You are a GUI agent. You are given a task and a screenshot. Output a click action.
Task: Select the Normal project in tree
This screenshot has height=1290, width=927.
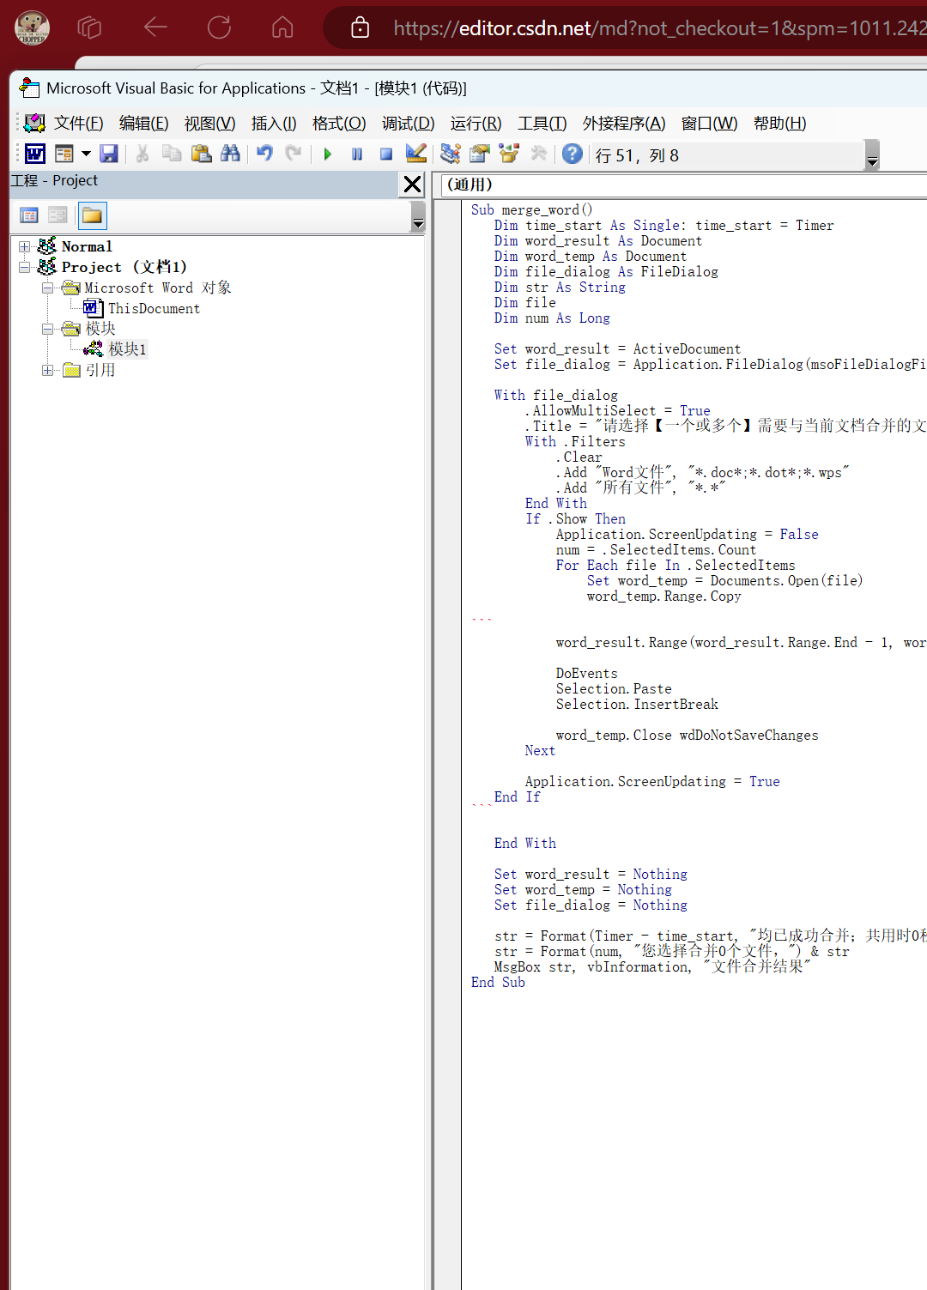tap(87, 246)
